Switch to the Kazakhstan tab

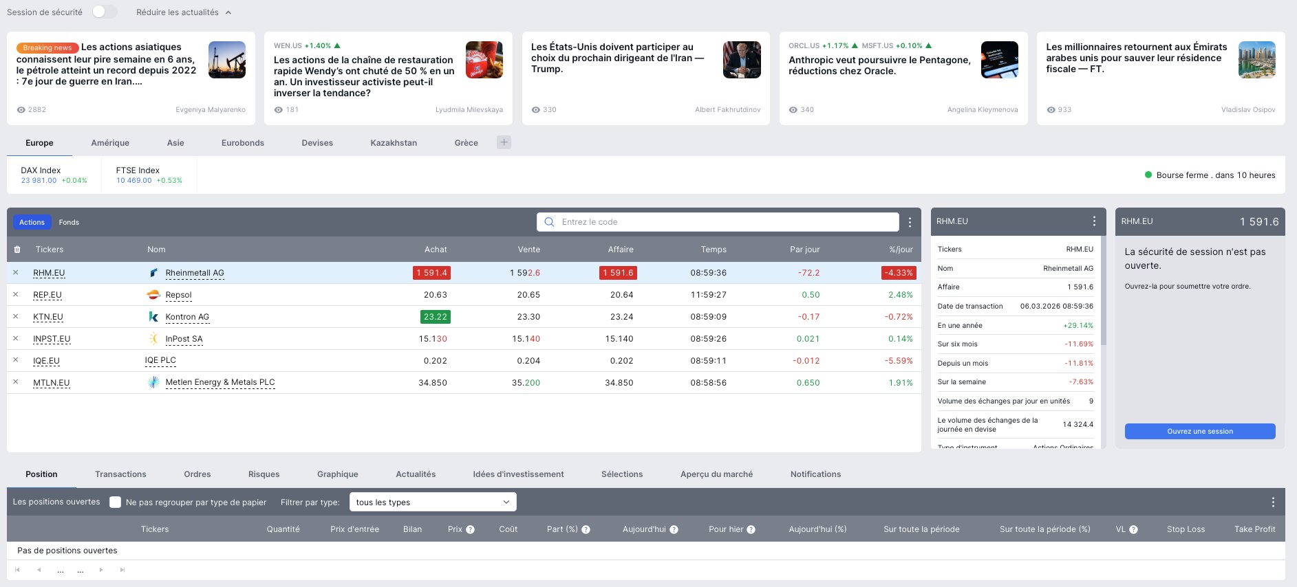[x=394, y=143]
